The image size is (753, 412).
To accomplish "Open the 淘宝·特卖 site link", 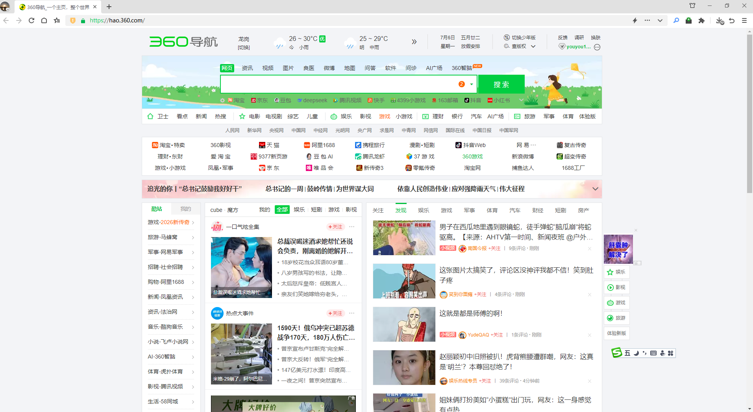I will pyautogui.click(x=168, y=145).
